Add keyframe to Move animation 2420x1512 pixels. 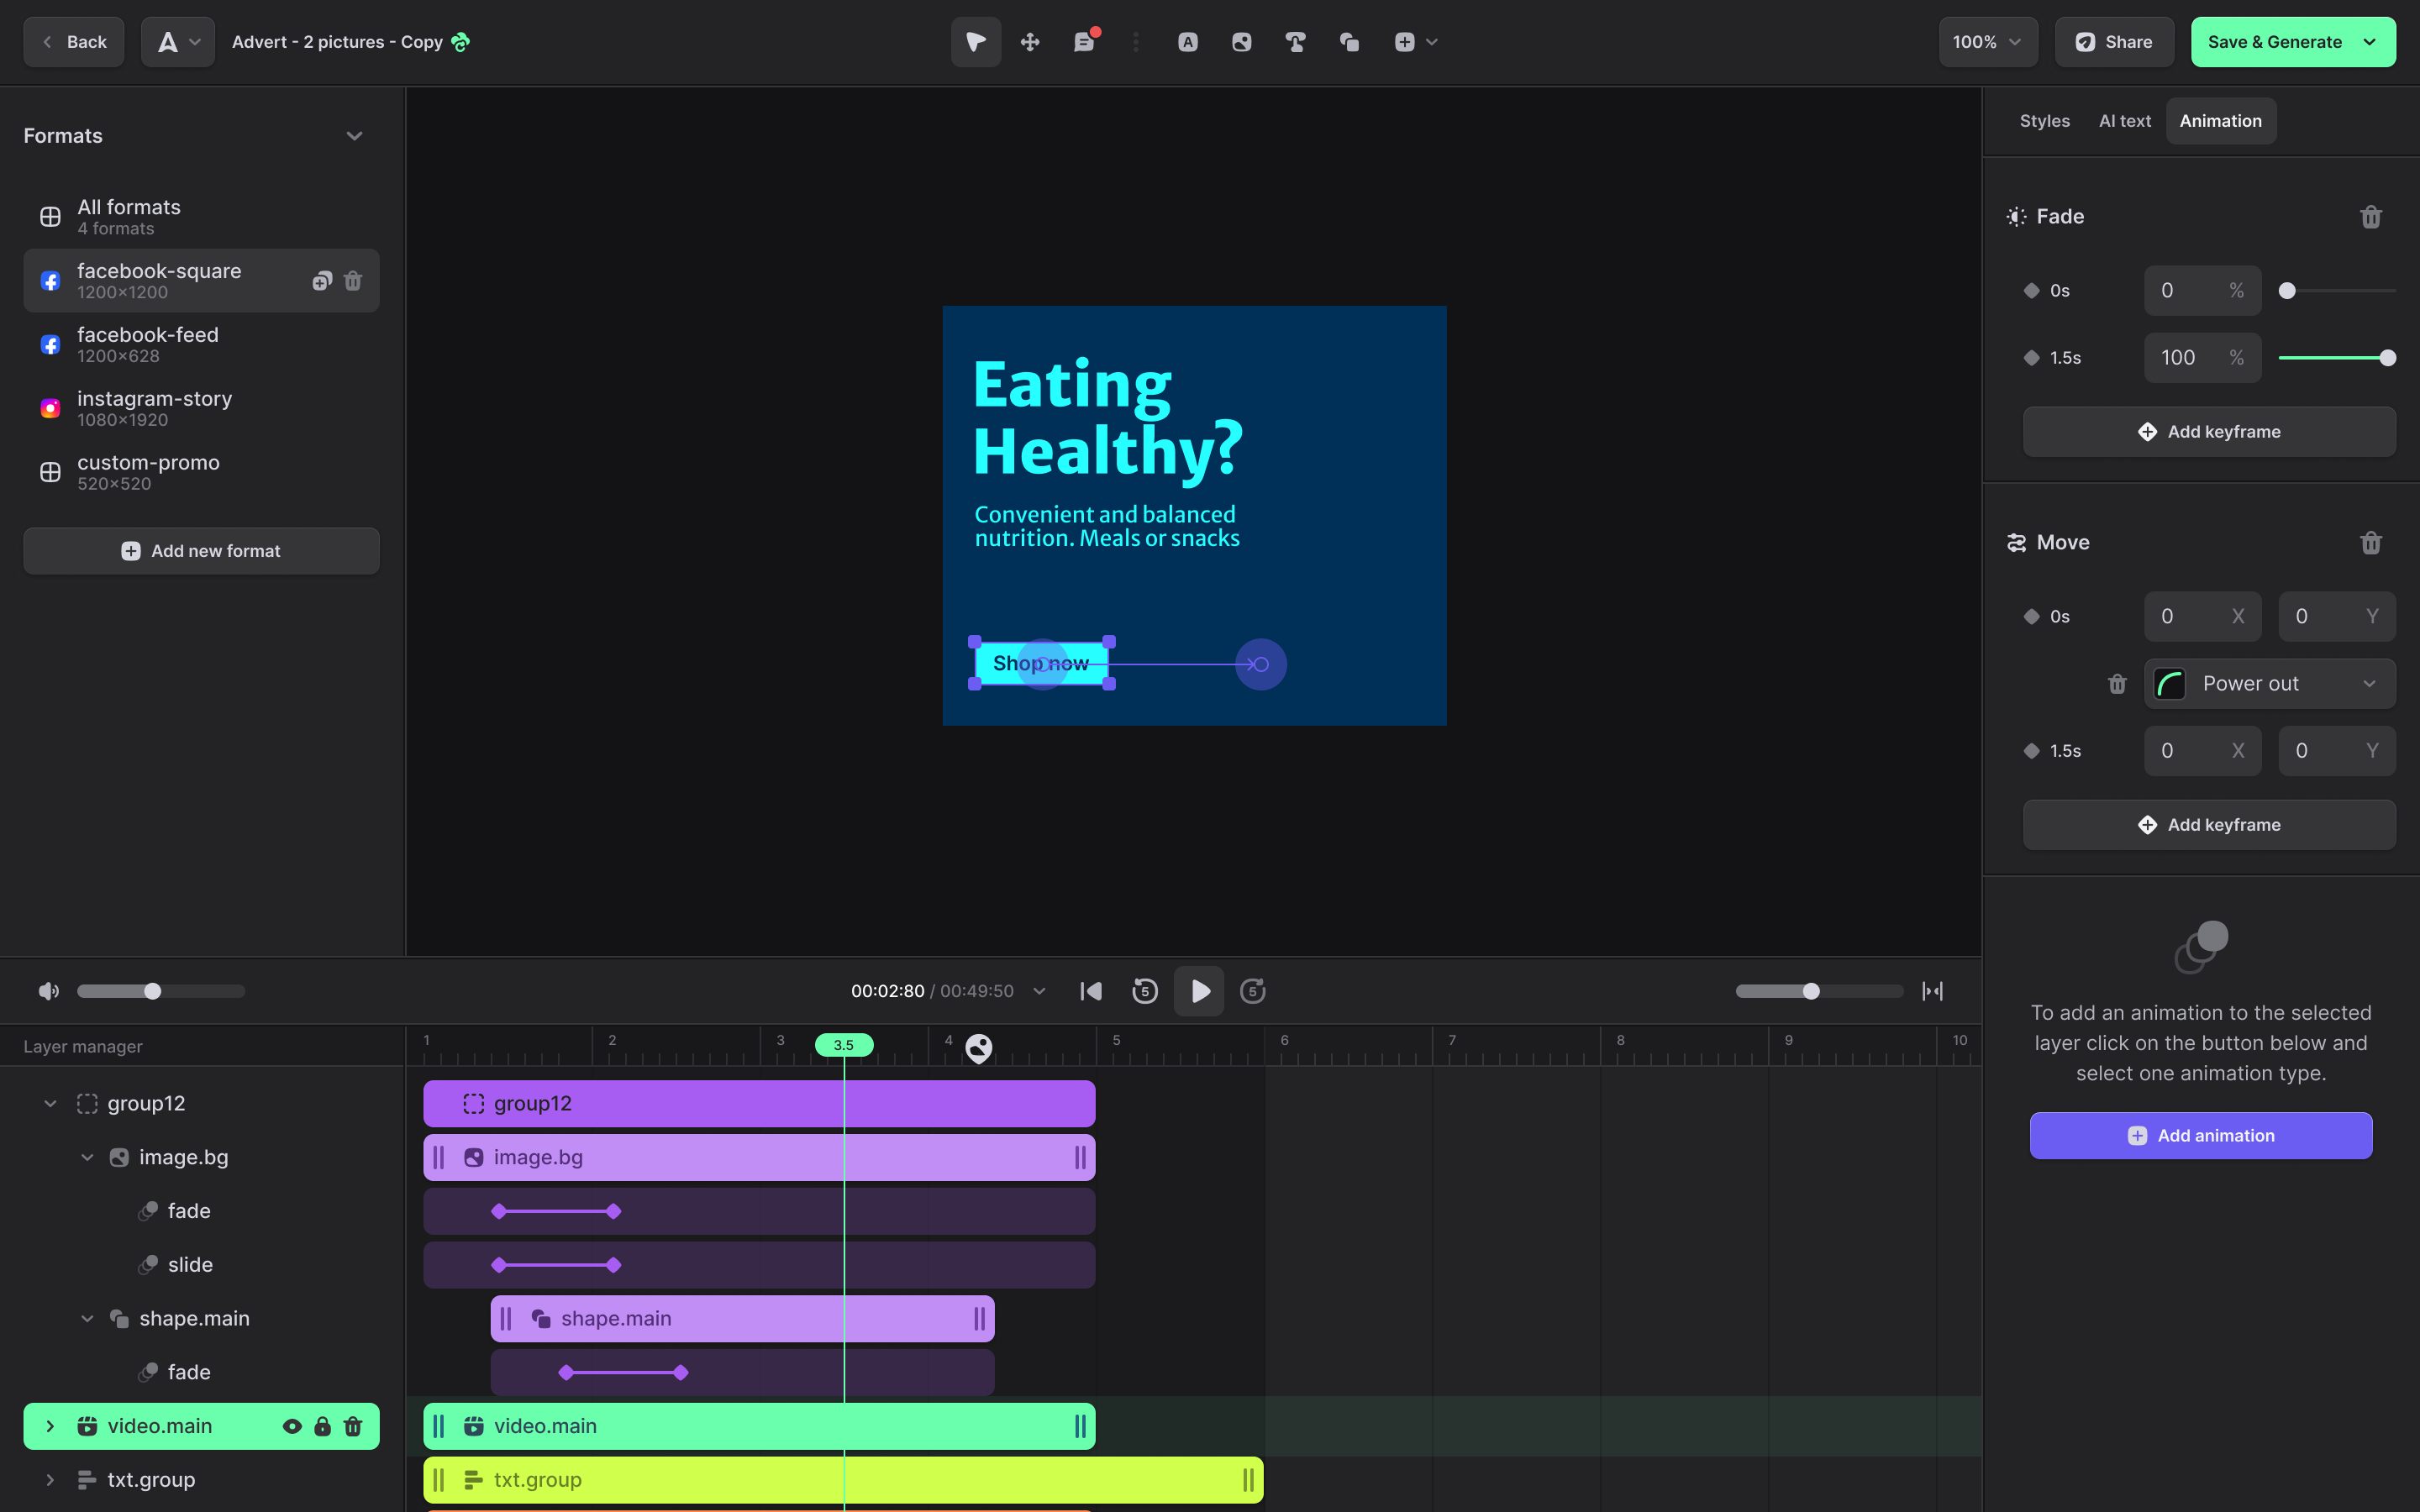click(x=2209, y=825)
